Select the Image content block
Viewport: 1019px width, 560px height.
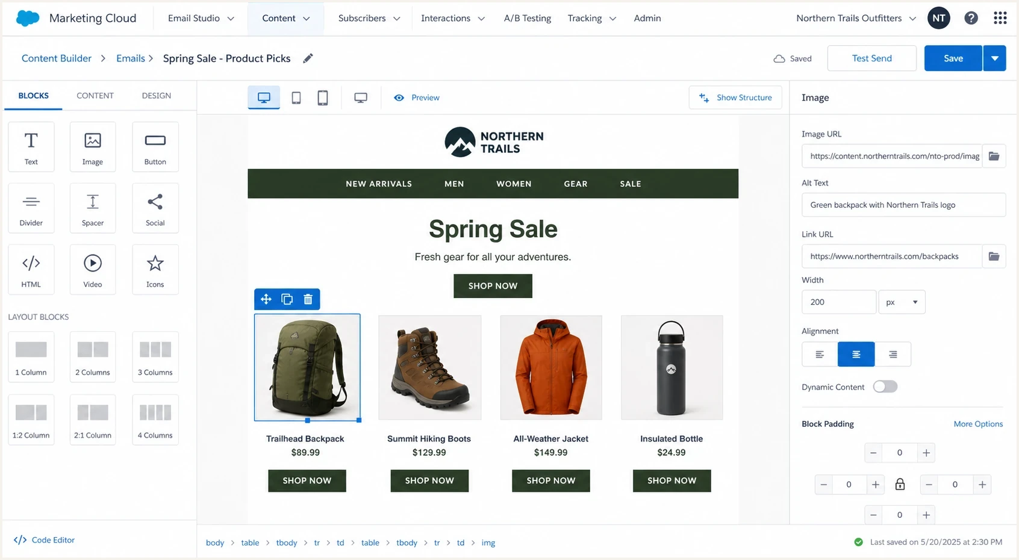click(x=93, y=147)
